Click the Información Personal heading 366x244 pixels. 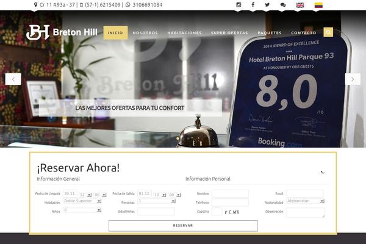pyautogui.click(x=208, y=179)
